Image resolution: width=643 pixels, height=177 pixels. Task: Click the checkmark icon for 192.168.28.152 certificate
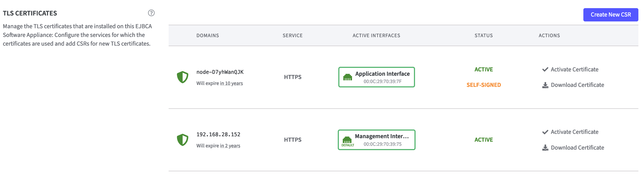(x=545, y=132)
